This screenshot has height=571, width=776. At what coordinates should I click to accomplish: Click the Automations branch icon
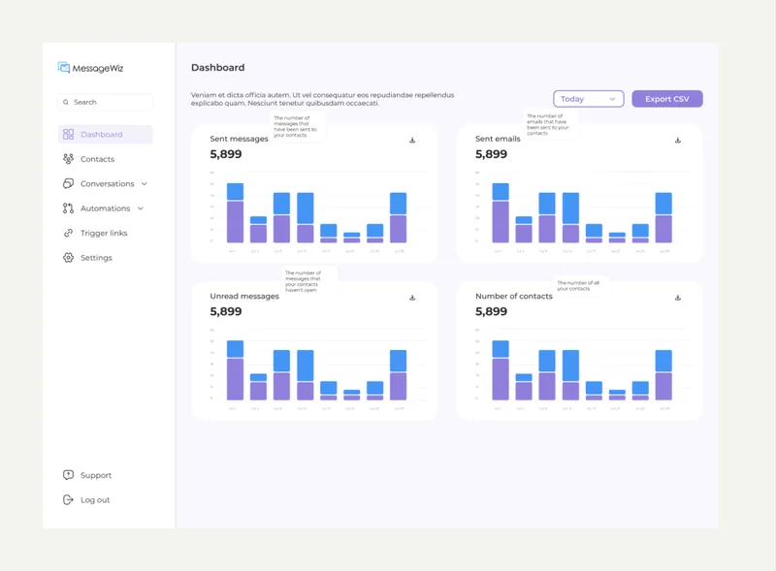[68, 208]
